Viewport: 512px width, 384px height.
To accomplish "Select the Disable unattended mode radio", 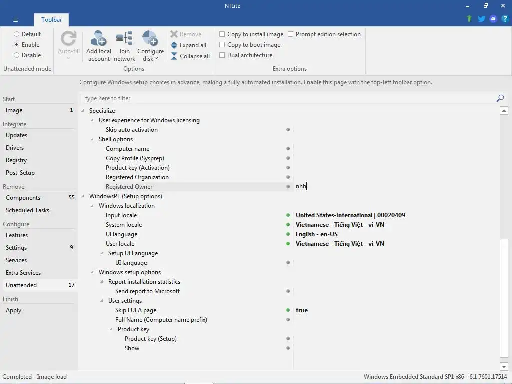I will 16,55.
